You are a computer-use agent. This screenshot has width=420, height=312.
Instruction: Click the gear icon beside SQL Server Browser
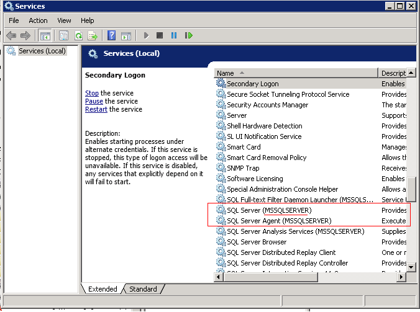221,242
